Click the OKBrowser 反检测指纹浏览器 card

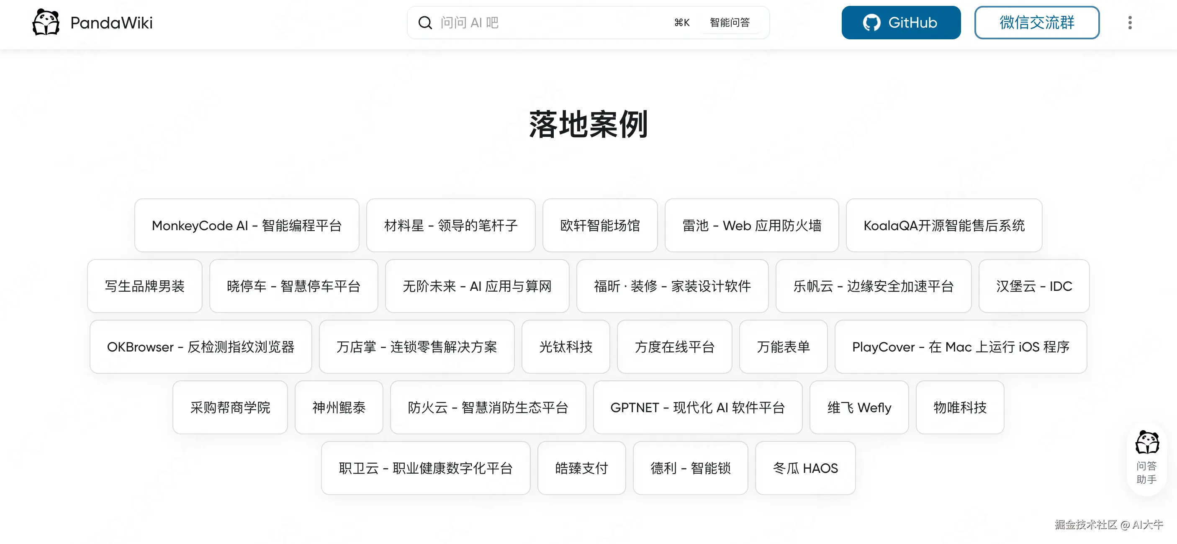coord(200,346)
